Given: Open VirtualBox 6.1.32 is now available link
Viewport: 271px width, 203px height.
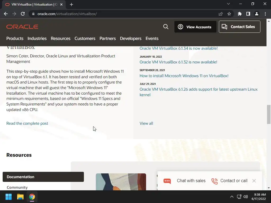Looking at the screenshot, I should click(178, 62).
